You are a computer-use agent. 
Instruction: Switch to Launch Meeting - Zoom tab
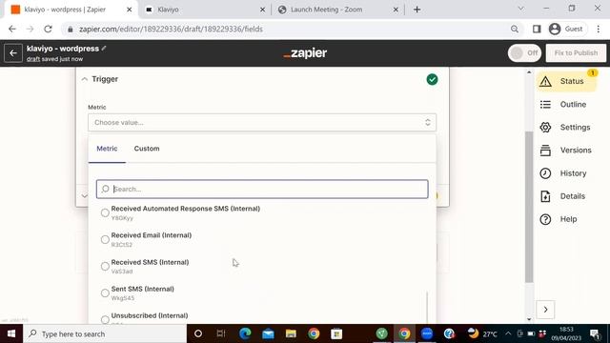click(x=338, y=10)
